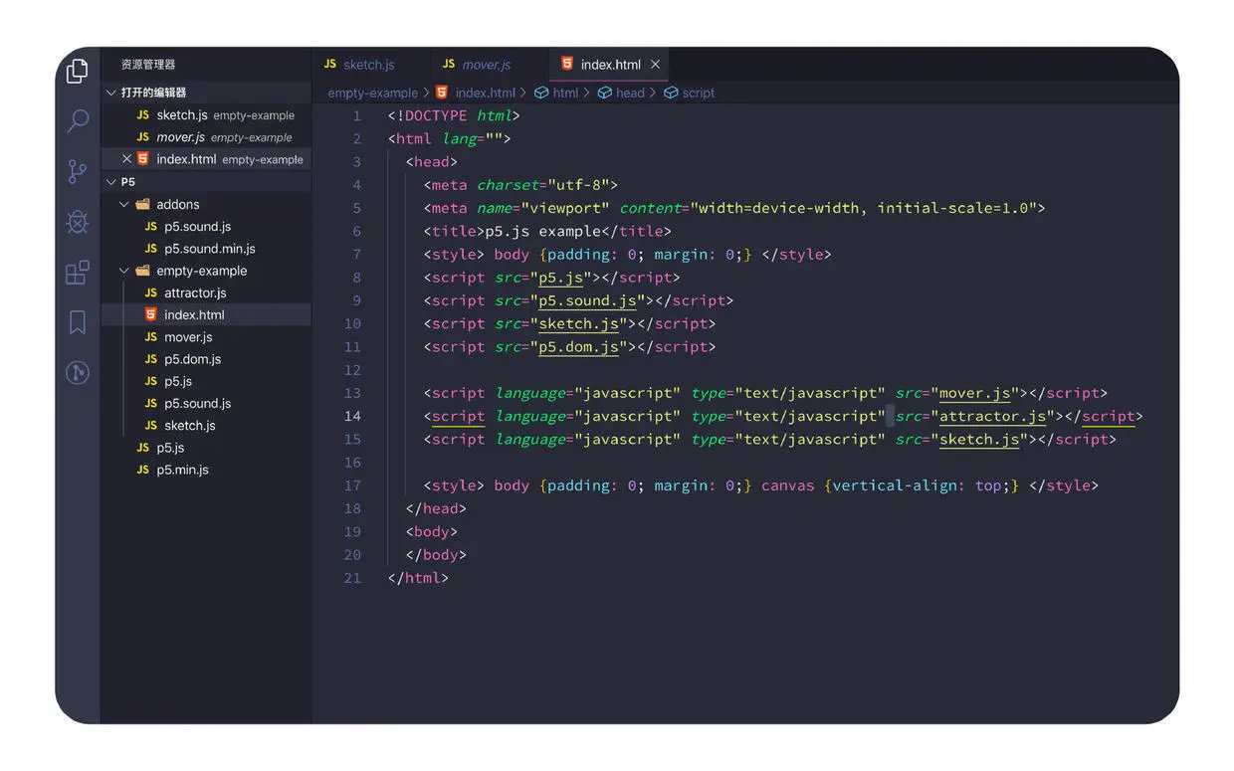The height and width of the screenshot is (771, 1234).
Task: Open attractor.js in file tree
Action: pos(208,292)
